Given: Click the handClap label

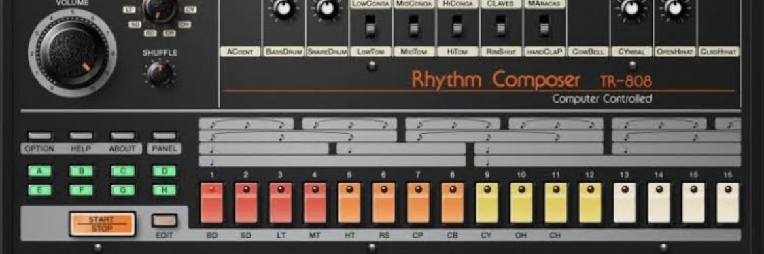Looking at the screenshot, I should [x=544, y=52].
